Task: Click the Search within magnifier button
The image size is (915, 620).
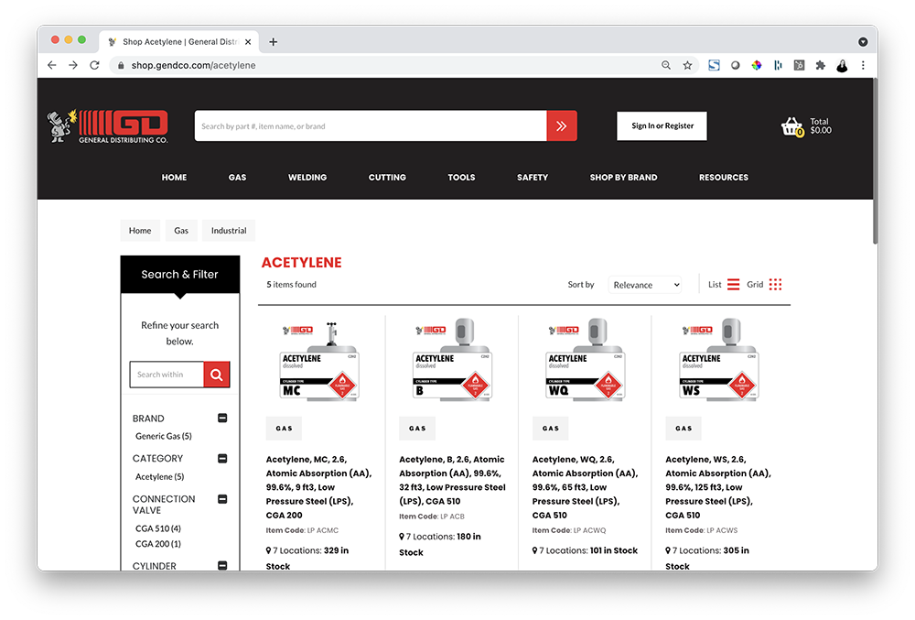Action: 216,375
